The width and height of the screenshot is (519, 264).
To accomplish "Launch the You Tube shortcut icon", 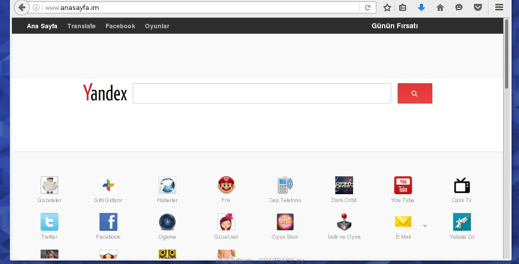I will [x=403, y=185].
